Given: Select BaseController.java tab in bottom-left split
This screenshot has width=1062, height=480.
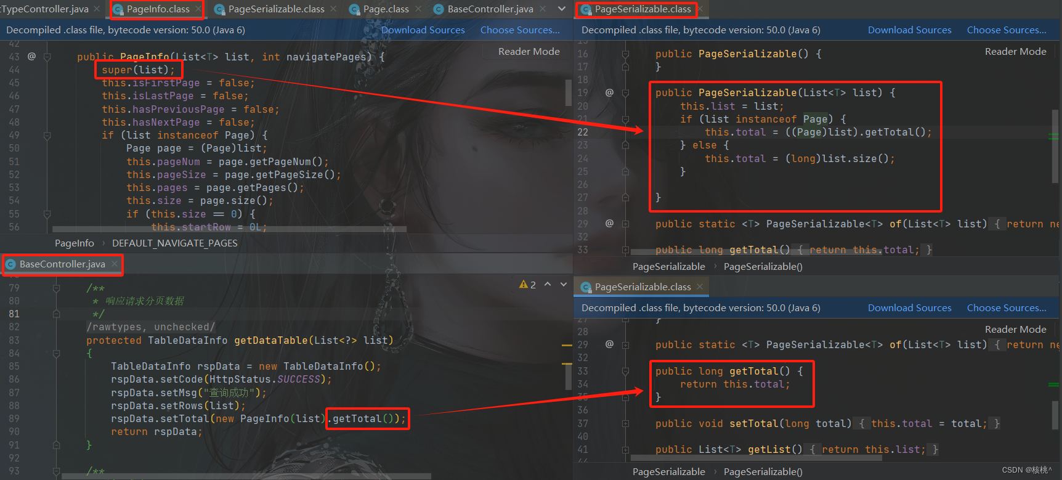Looking at the screenshot, I should pyautogui.click(x=62, y=264).
